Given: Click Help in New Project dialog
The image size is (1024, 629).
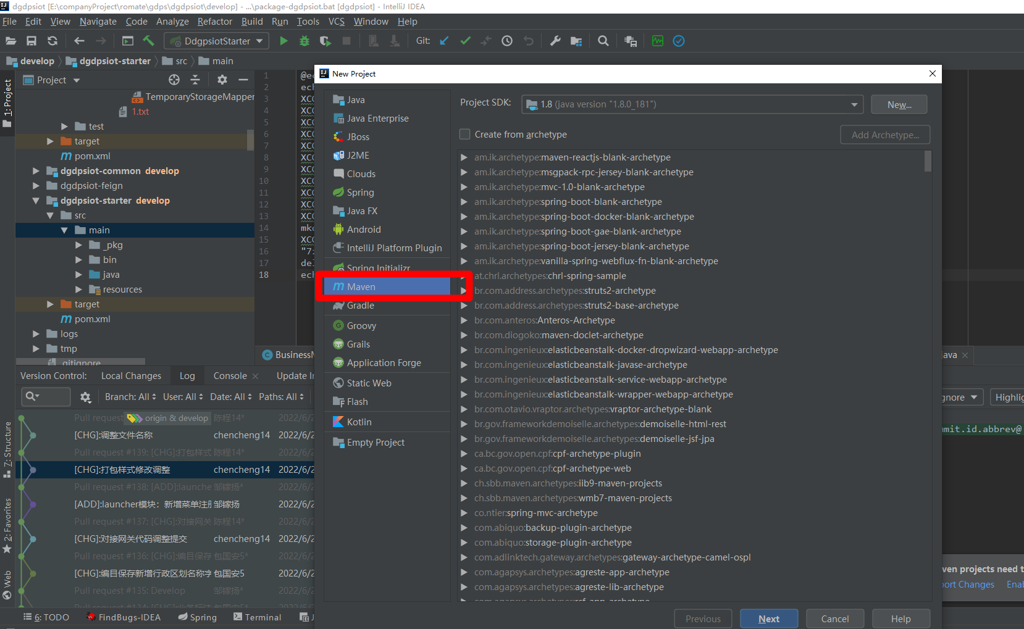Looking at the screenshot, I should [901, 619].
